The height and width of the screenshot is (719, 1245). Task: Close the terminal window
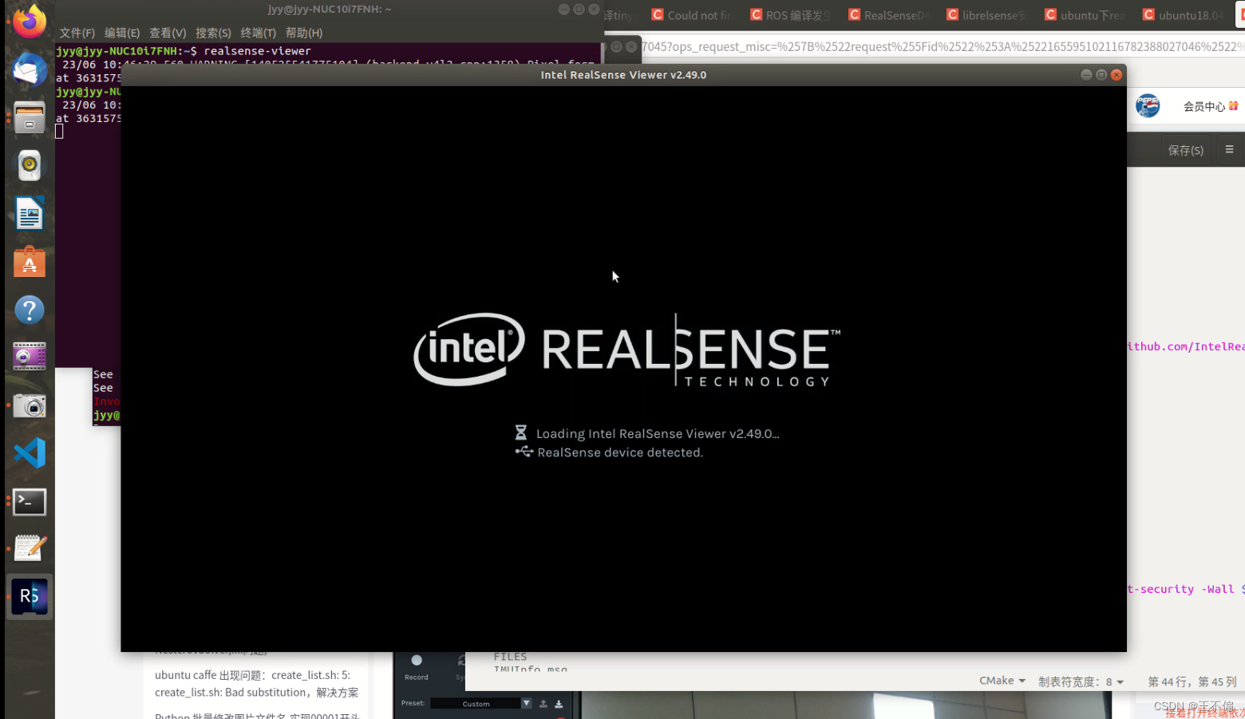click(x=594, y=10)
